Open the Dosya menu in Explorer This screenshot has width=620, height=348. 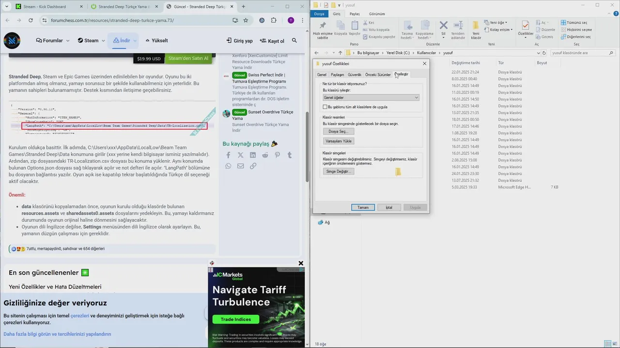(319, 14)
